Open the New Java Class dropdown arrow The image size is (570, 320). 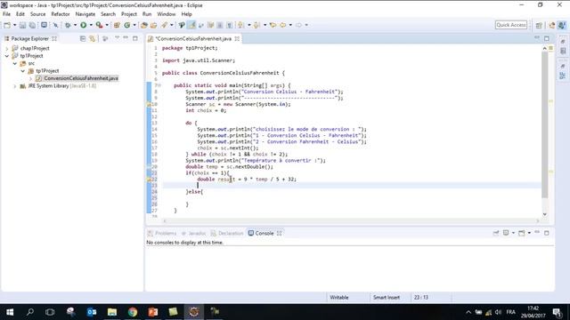pos(134,25)
